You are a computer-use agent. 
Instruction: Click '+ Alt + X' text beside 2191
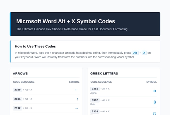[x=27, y=99]
